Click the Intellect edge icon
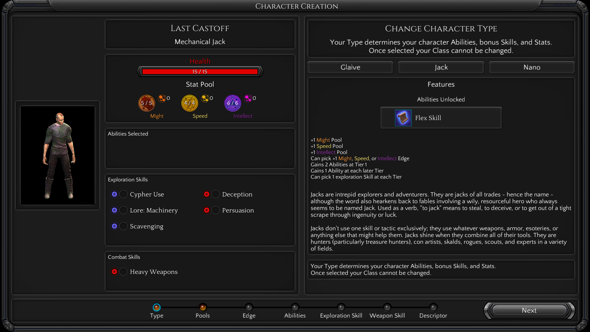Image resolution: width=590 pixels, height=332 pixels. click(x=248, y=98)
